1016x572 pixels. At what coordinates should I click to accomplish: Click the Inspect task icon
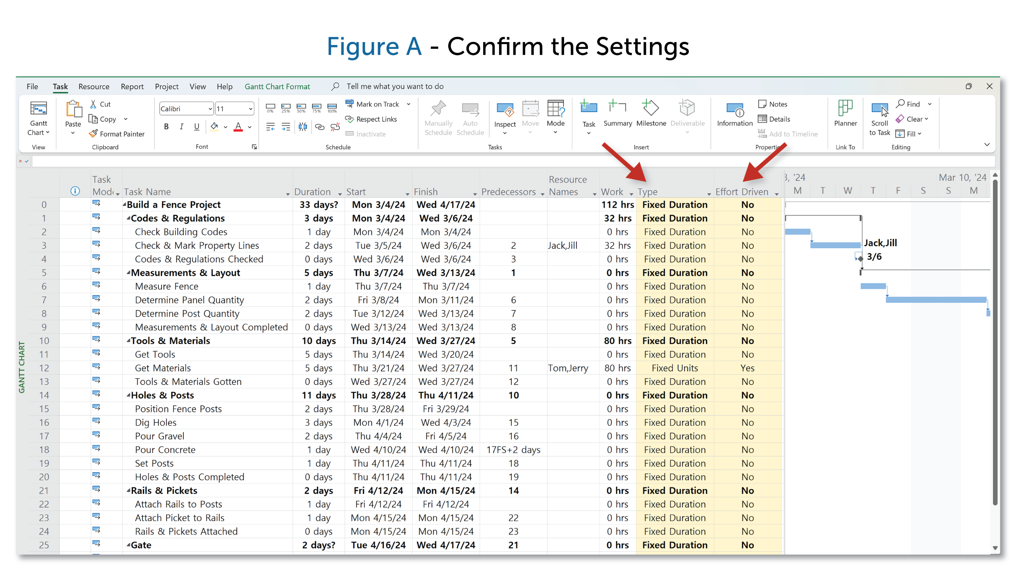[x=504, y=110]
